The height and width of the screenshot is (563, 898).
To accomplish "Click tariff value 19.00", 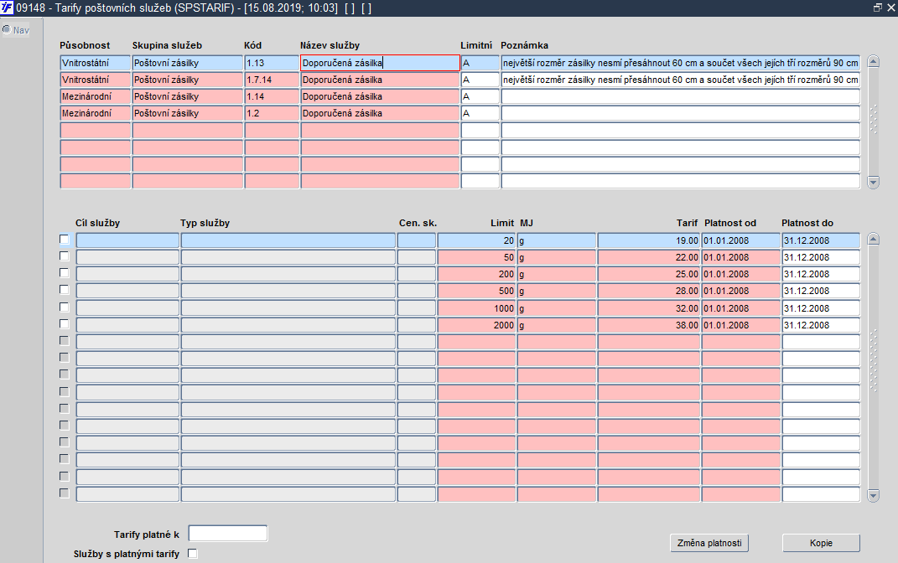I will 648,241.
